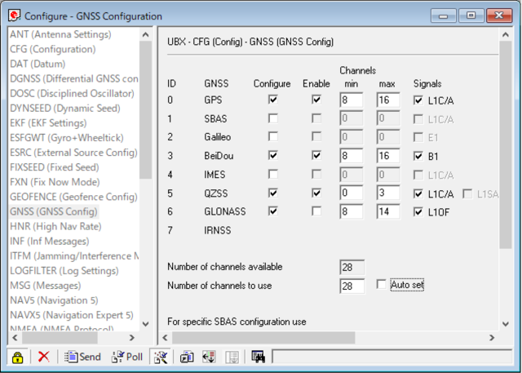Screen dimensions: 522x373
Task: Open the DGNSS (Differential GNSS) entry
Action: (x=74, y=78)
